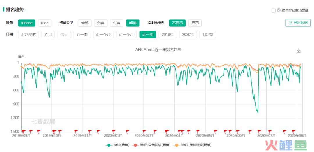Image resolution: width=314 pixels, height=152 pixels.
Task: Set date range to 近一周
Action: pos(82,34)
